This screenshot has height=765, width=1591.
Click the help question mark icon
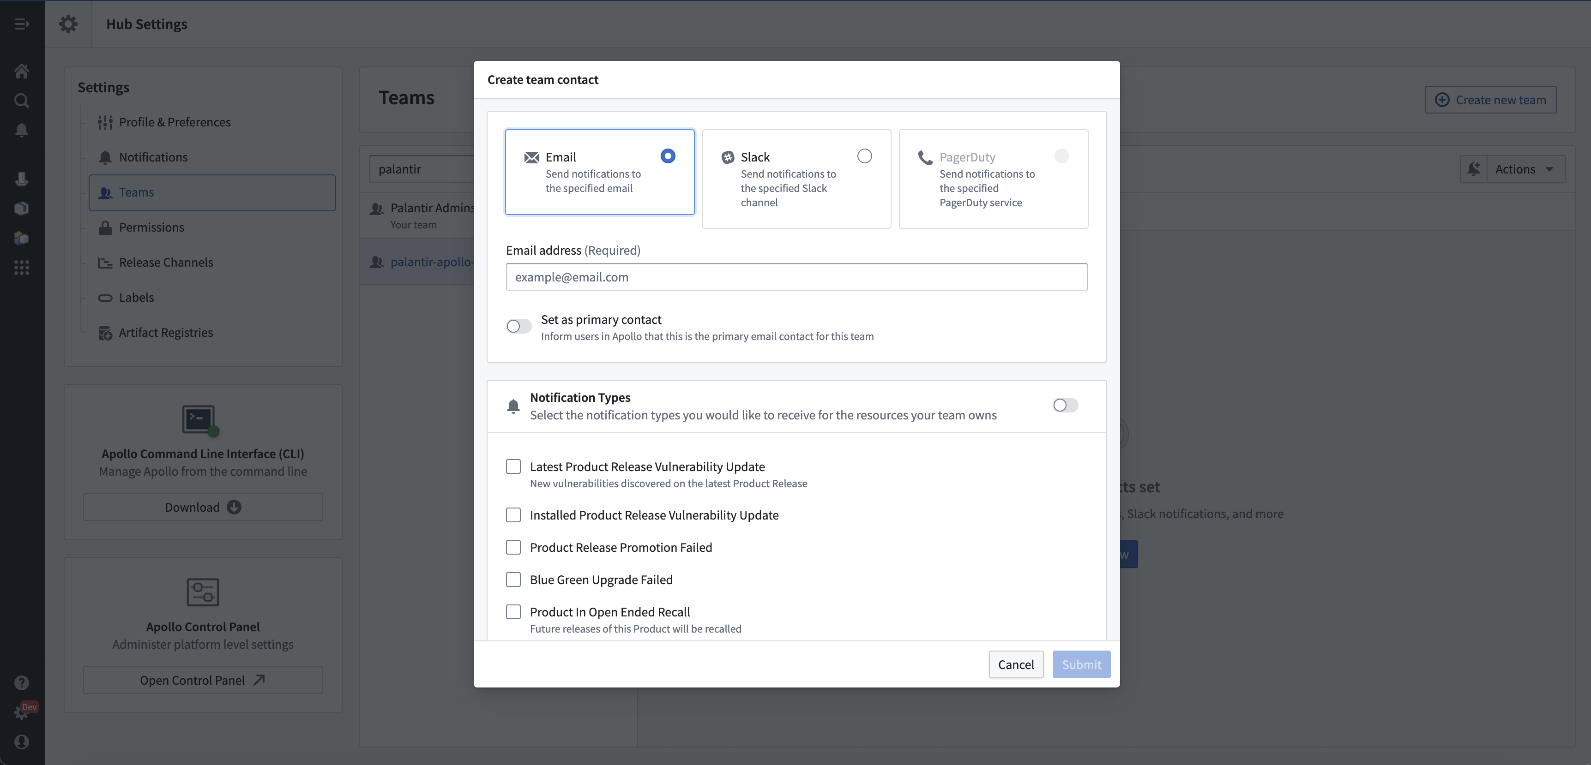pos(22,682)
